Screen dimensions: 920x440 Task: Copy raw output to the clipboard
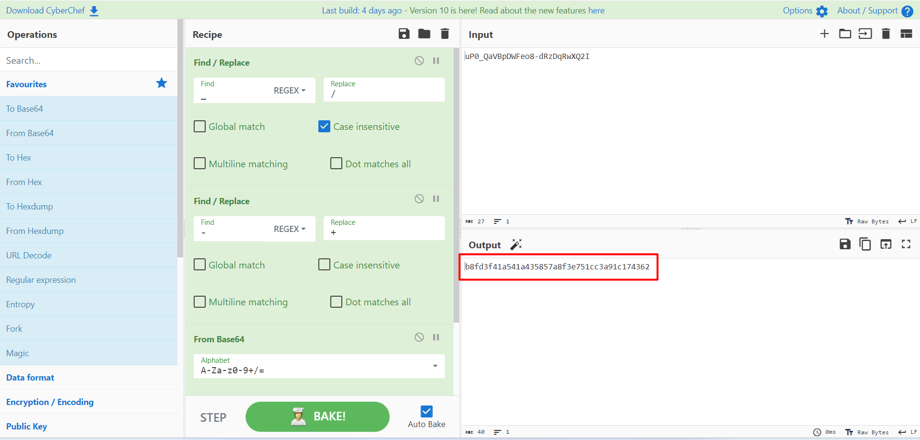(865, 244)
